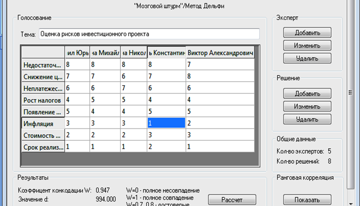Viewport: 360px width, 206px height.
Task: Click the Рост налогов row header
Action: 43,100
